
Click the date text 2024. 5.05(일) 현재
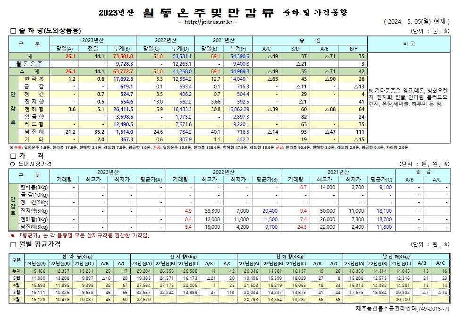point(417,22)
